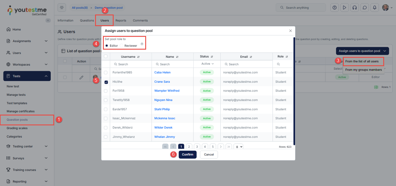Image resolution: width=396 pixels, height=186 pixels.
Task: Click the hamburger menu icon in header
Action: coord(62,8)
